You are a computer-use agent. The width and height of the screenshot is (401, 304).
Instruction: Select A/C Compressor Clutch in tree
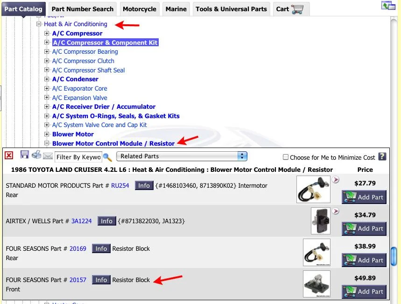84,61
